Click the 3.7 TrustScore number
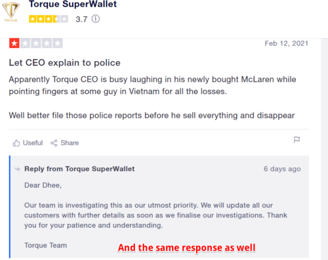Viewport: 328px width, 260px height. click(81, 19)
